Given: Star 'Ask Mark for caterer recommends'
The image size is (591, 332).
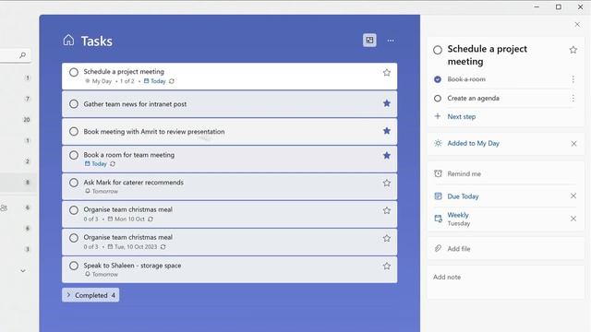Looking at the screenshot, I should (x=387, y=183).
